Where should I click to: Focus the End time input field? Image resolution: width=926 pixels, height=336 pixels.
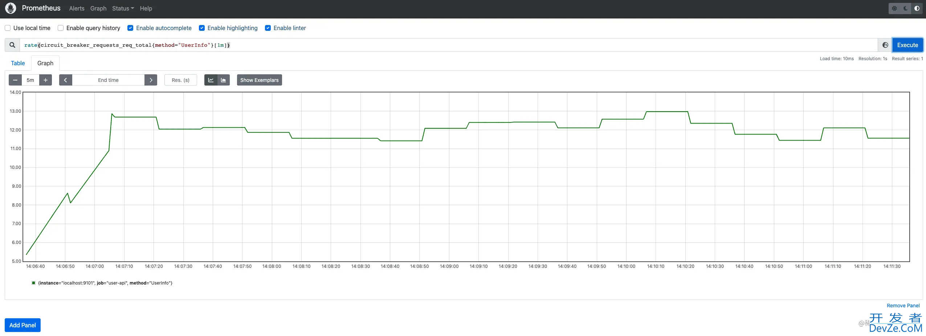108,80
